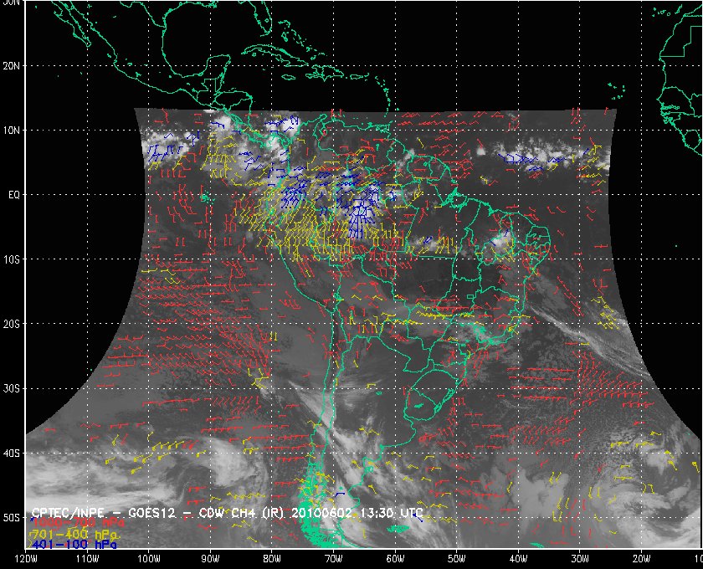
Task: Select the 30S latitude label
Action: [x=12, y=389]
